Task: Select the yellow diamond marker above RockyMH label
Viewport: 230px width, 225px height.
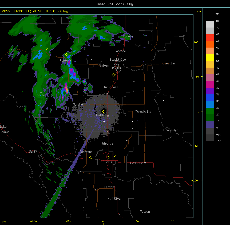Action: click(x=67, y=55)
